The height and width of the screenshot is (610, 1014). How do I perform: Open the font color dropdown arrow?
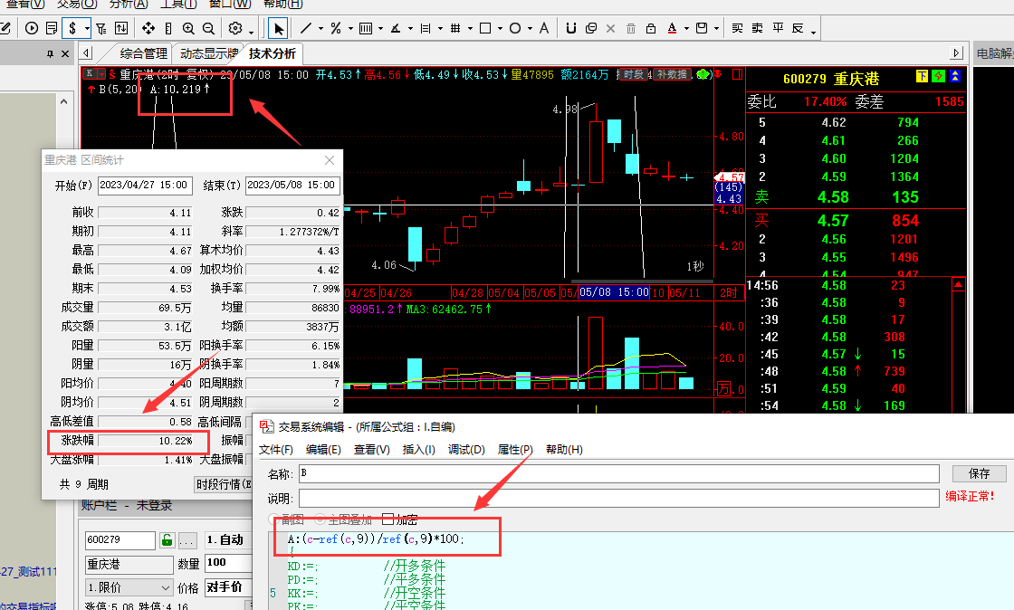point(686,30)
